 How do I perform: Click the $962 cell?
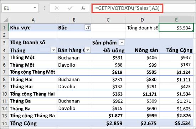click(108, 101)
